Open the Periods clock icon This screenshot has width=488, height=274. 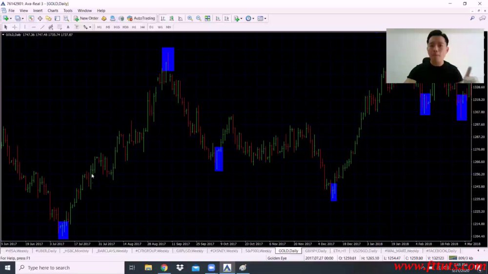[x=248, y=19]
